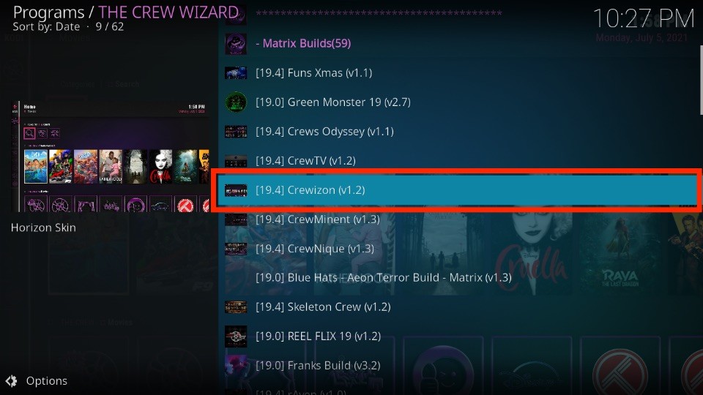Click the Crews Odyssey thumbnail icon
Image resolution: width=703 pixels, height=395 pixels.
(x=236, y=132)
